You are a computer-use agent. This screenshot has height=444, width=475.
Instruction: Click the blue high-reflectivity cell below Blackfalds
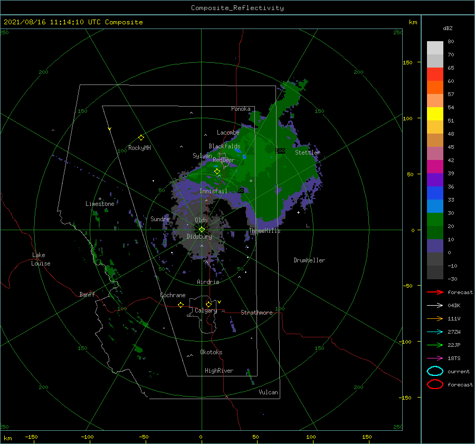coord(238,150)
